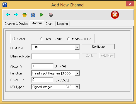Select the Modbus tab
Screen dimensions: 136x104
tap(37, 23)
